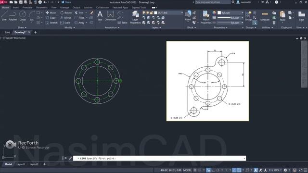Image resolution: width=308 pixels, height=173 pixels.
Task: Click the Undo arrow
Action: 45,2
